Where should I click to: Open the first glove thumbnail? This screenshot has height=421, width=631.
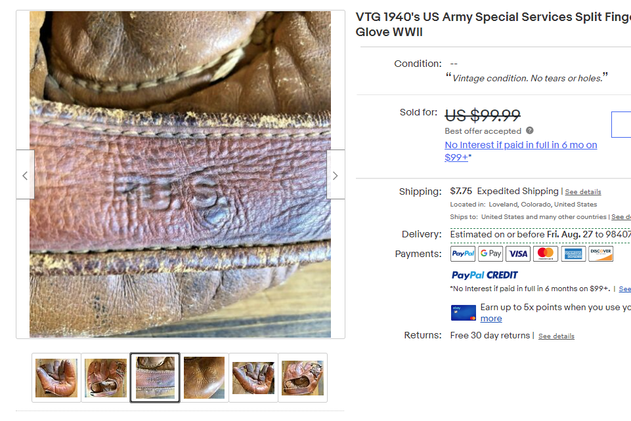pyautogui.click(x=56, y=378)
